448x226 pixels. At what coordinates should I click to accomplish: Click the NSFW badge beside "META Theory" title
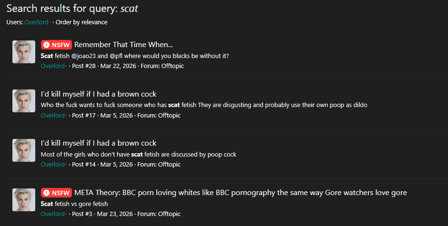[56, 193]
